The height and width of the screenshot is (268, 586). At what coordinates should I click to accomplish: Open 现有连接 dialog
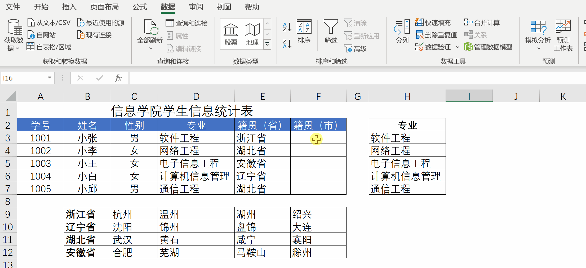click(94, 35)
